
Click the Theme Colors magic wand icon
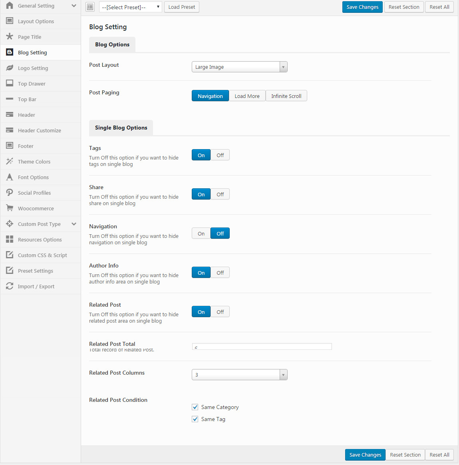click(x=10, y=161)
